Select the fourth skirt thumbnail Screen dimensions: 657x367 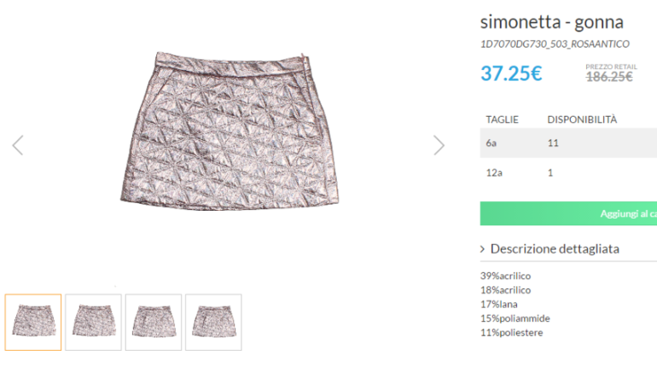pyautogui.click(x=213, y=322)
